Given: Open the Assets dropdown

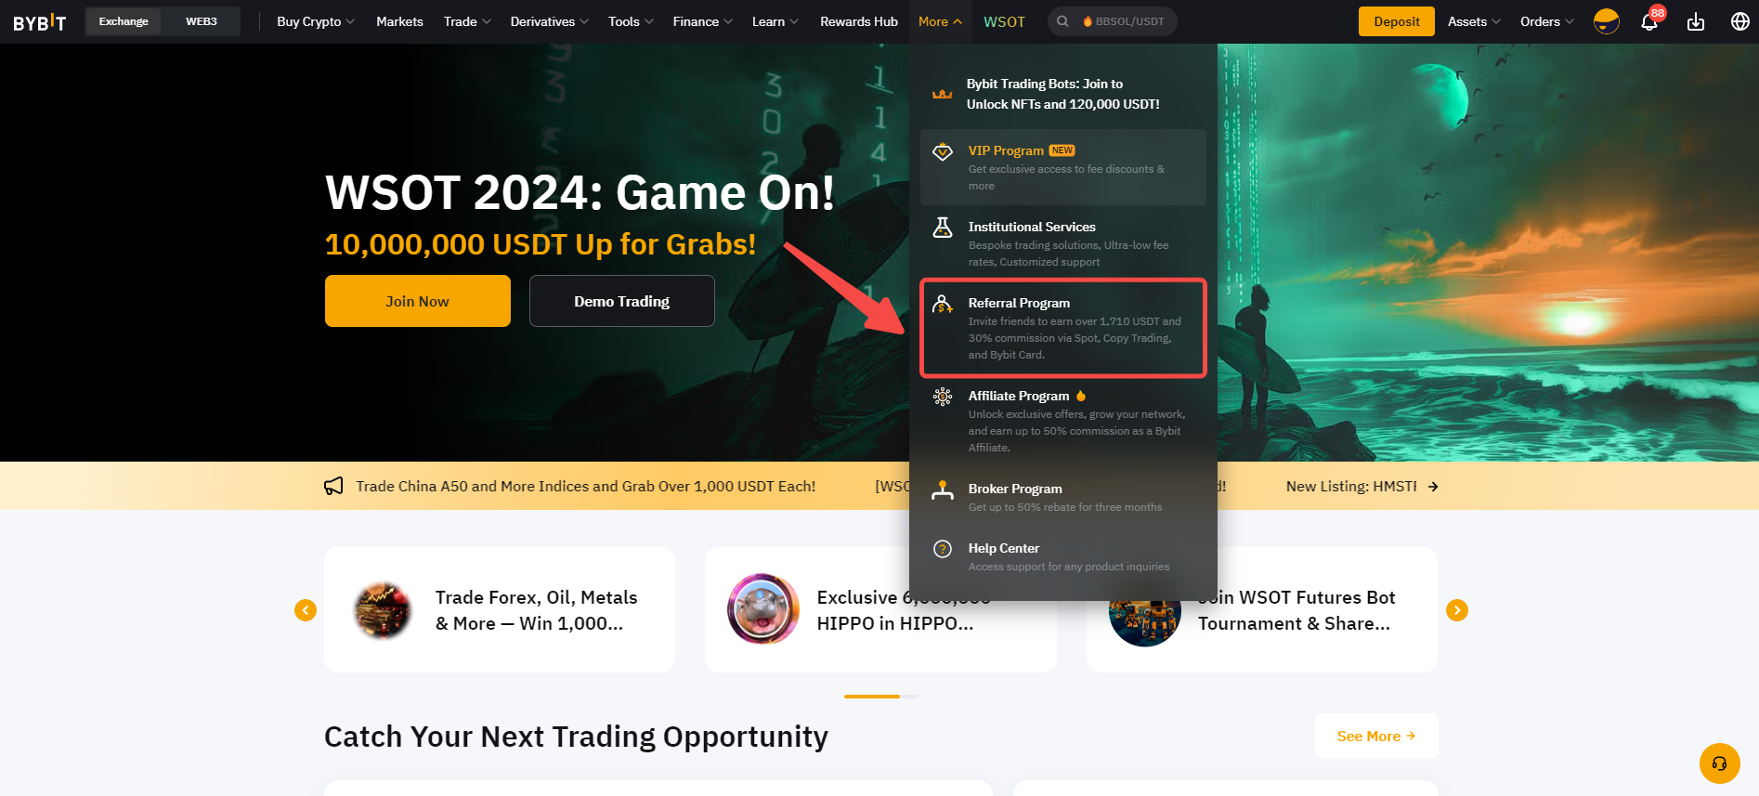Looking at the screenshot, I should pyautogui.click(x=1474, y=21).
